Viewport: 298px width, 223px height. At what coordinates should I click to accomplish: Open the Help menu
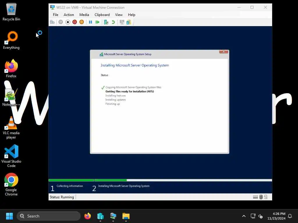pyautogui.click(x=132, y=15)
